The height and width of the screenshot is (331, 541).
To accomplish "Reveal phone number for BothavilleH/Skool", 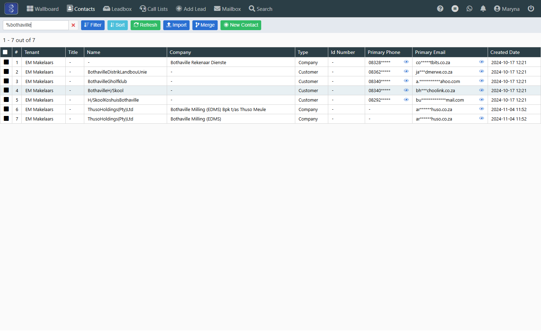I will coord(406,90).
